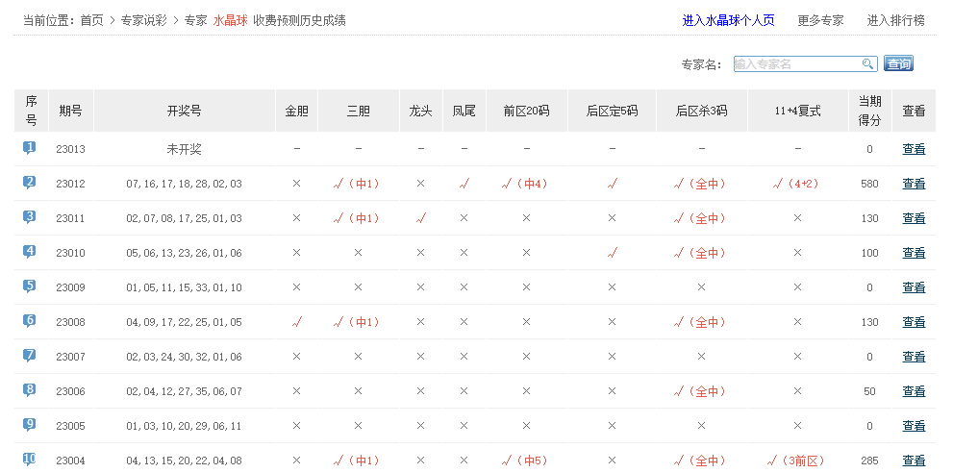Click the row 4 sequence number badge
Image resolution: width=953 pixels, height=473 pixels.
coord(30,252)
